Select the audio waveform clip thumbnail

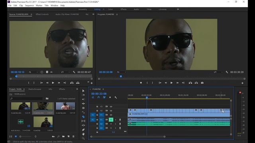(x=21, y=122)
